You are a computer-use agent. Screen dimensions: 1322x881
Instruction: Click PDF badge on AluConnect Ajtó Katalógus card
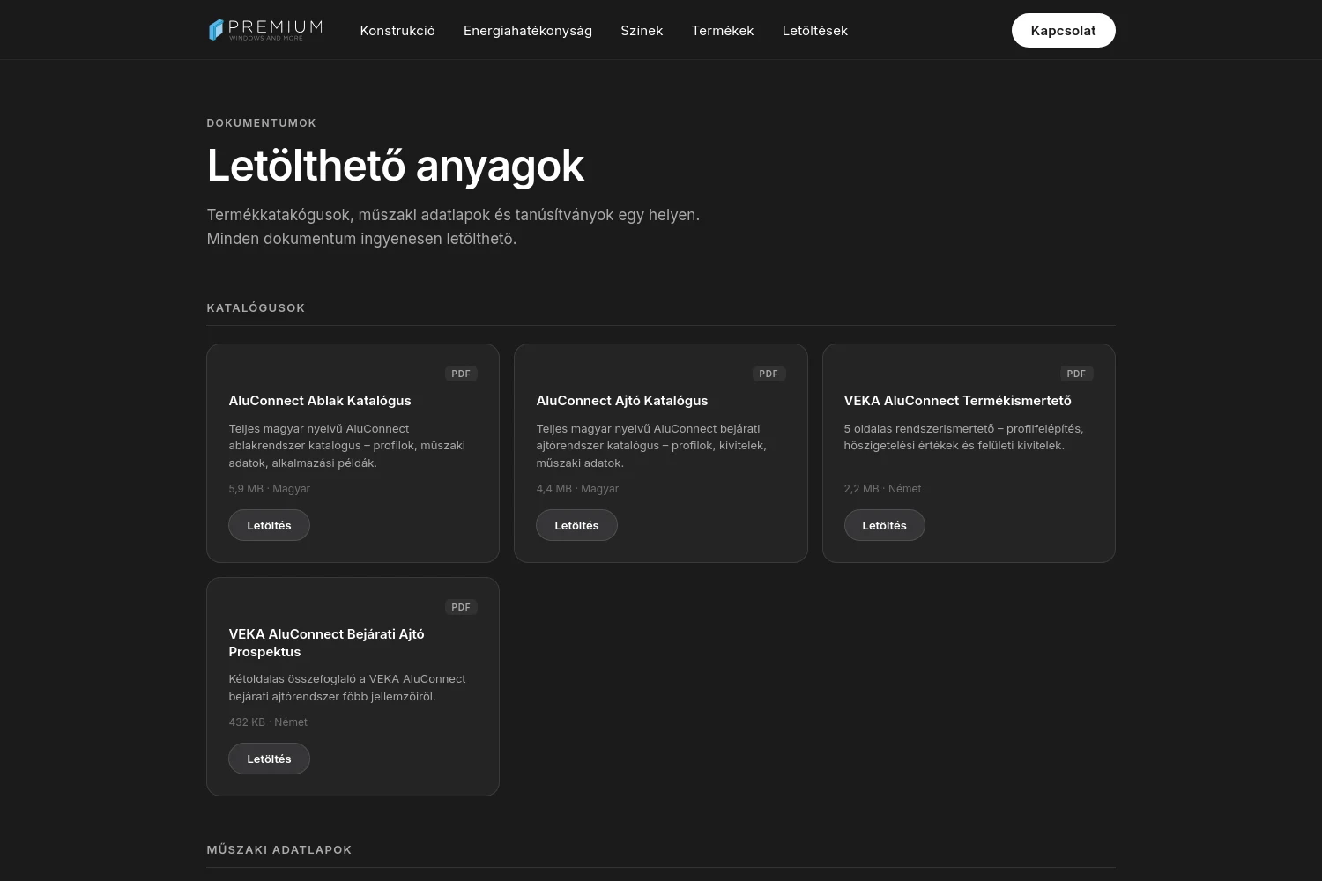[769, 374]
